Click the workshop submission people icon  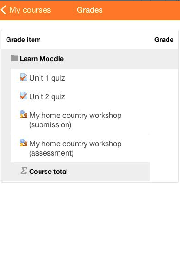click(24, 114)
